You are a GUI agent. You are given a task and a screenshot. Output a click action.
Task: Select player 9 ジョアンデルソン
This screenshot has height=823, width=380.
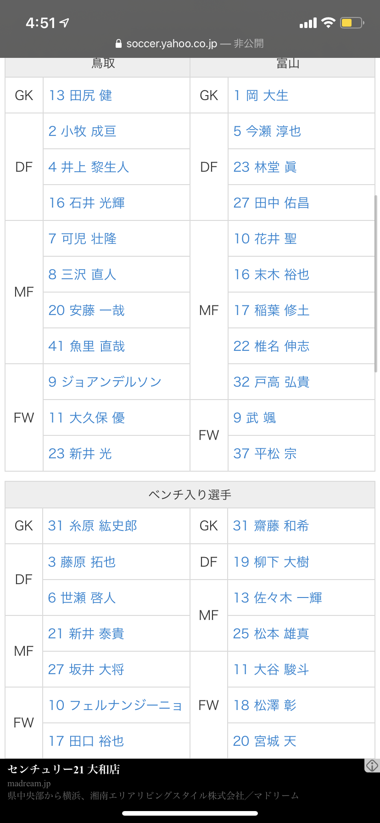pyautogui.click(x=105, y=382)
